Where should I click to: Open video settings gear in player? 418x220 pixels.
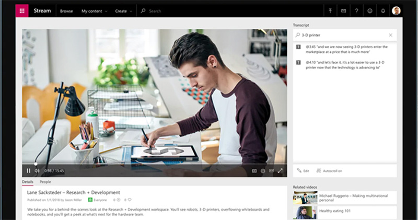point(263,170)
